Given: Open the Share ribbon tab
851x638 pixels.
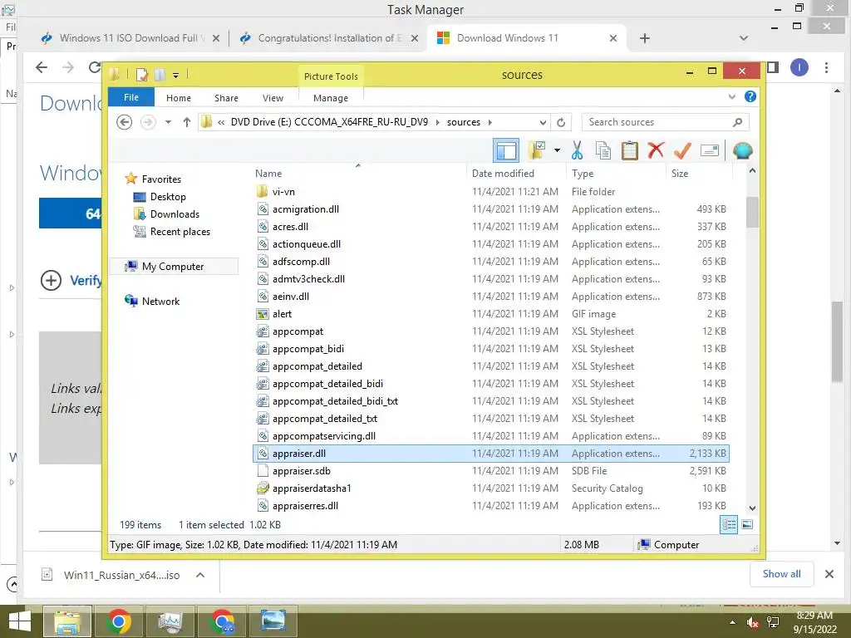Looking at the screenshot, I should tap(226, 98).
